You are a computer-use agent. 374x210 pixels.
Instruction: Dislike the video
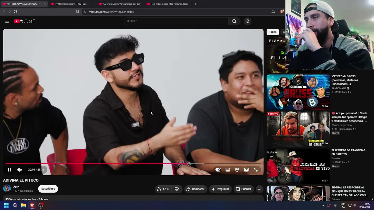pyautogui.click(x=177, y=189)
